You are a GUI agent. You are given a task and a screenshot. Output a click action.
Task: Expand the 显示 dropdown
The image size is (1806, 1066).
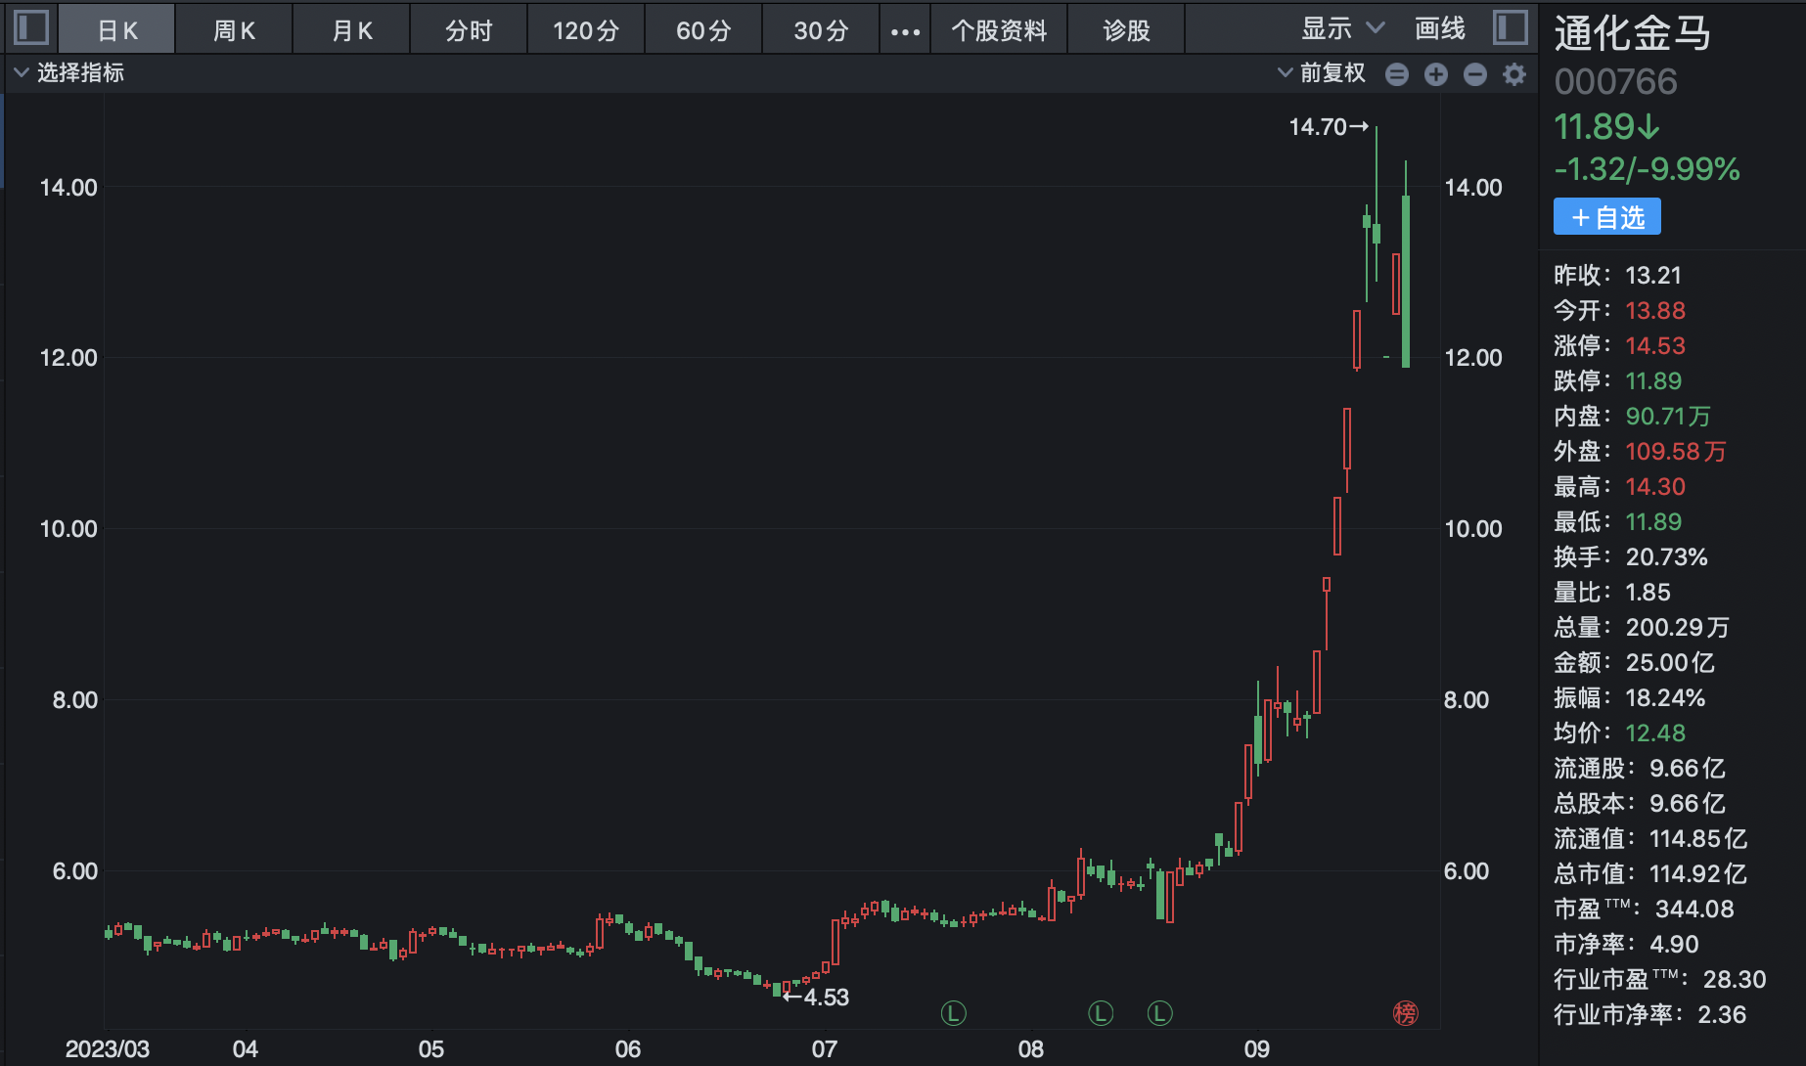[x=1342, y=29]
